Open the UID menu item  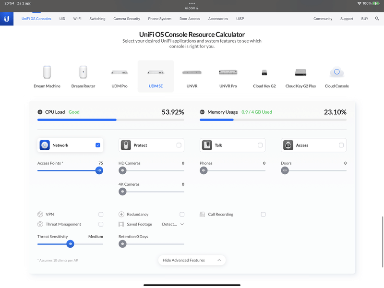pyautogui.click(x=62, y=19)
